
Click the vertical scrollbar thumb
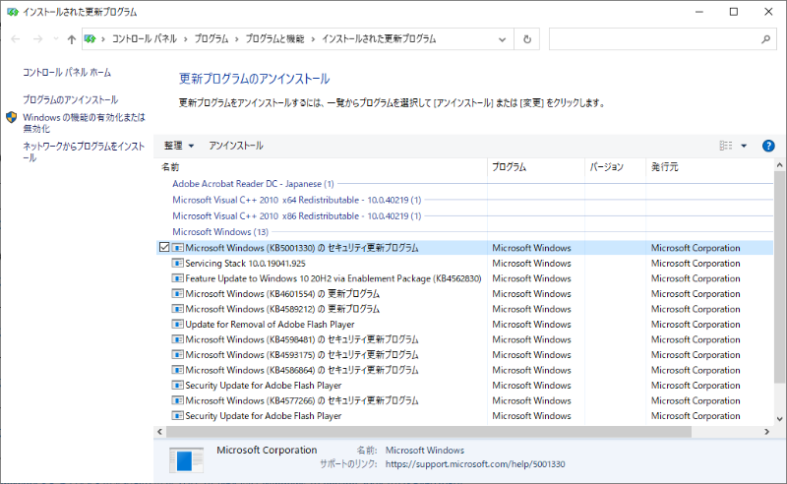coord(779,277)
